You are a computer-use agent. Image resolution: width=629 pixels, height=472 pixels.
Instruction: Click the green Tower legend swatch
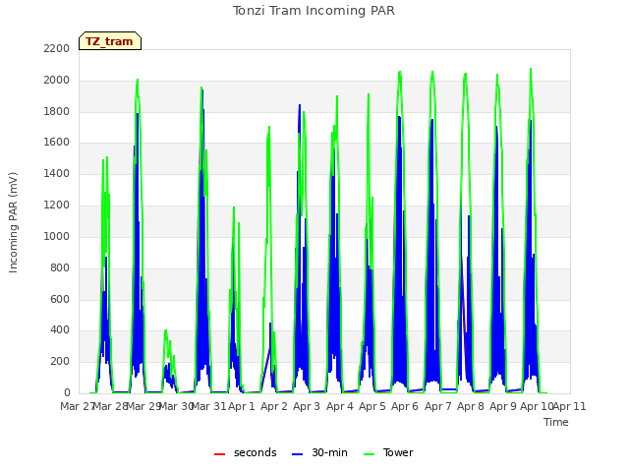click(369, 454)
